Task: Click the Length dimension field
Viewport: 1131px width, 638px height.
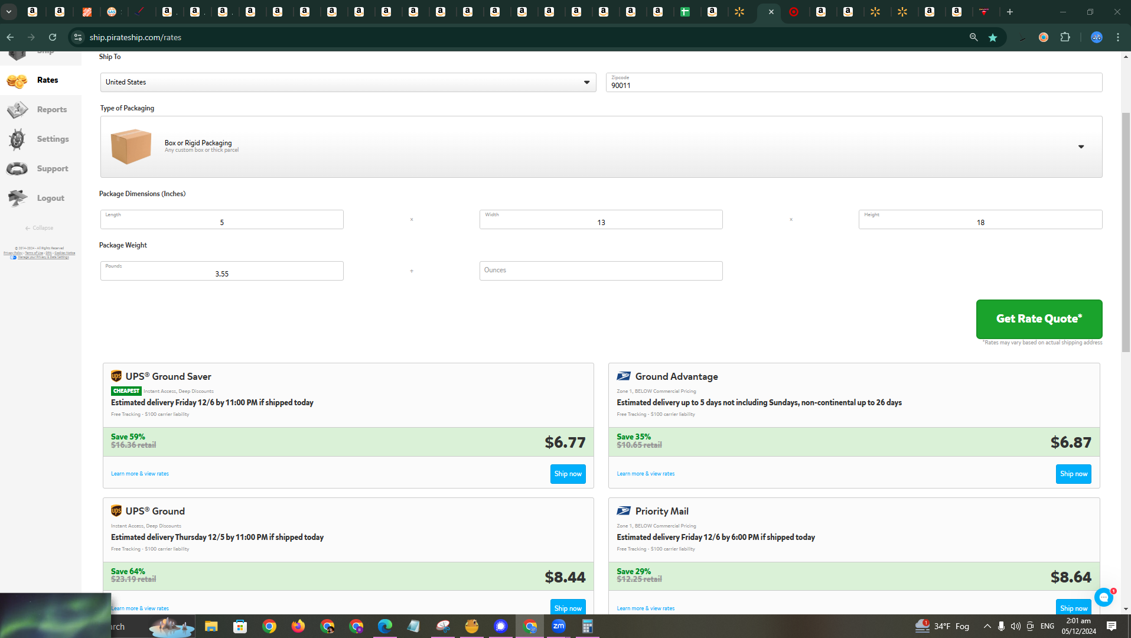Action: click(221, 219)
